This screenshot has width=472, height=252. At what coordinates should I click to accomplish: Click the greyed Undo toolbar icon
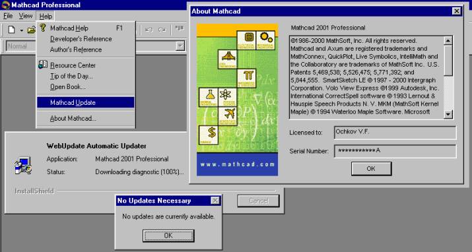(x=149, y=30)
